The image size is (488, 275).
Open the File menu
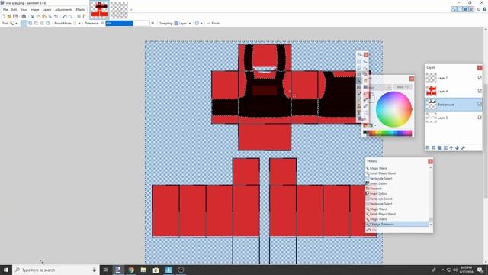click(x=5, y=10)
